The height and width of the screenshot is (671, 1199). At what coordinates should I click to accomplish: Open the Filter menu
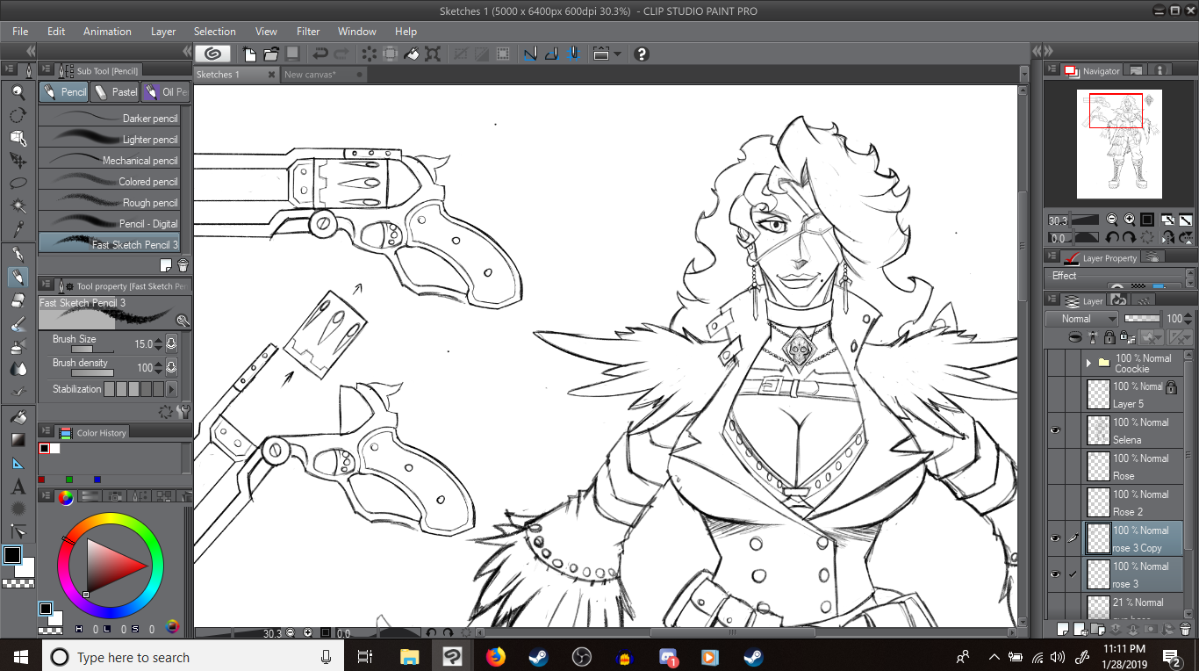(x=308, y=31)
